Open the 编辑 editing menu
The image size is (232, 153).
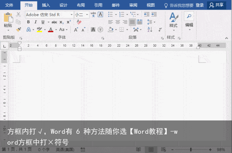pos(189,22)
